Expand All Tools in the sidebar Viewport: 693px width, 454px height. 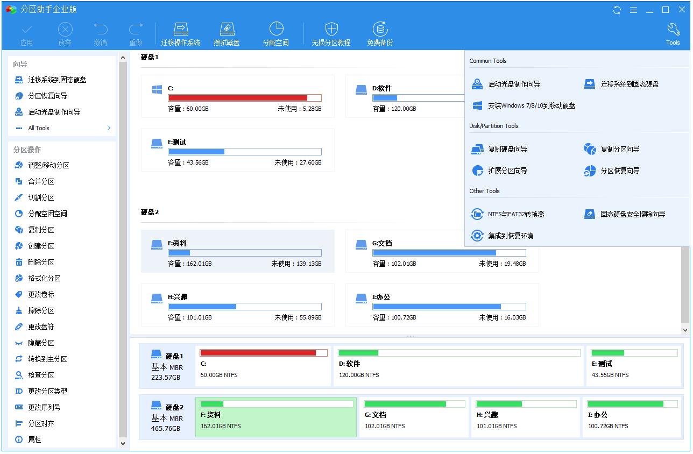coord(62,128)
